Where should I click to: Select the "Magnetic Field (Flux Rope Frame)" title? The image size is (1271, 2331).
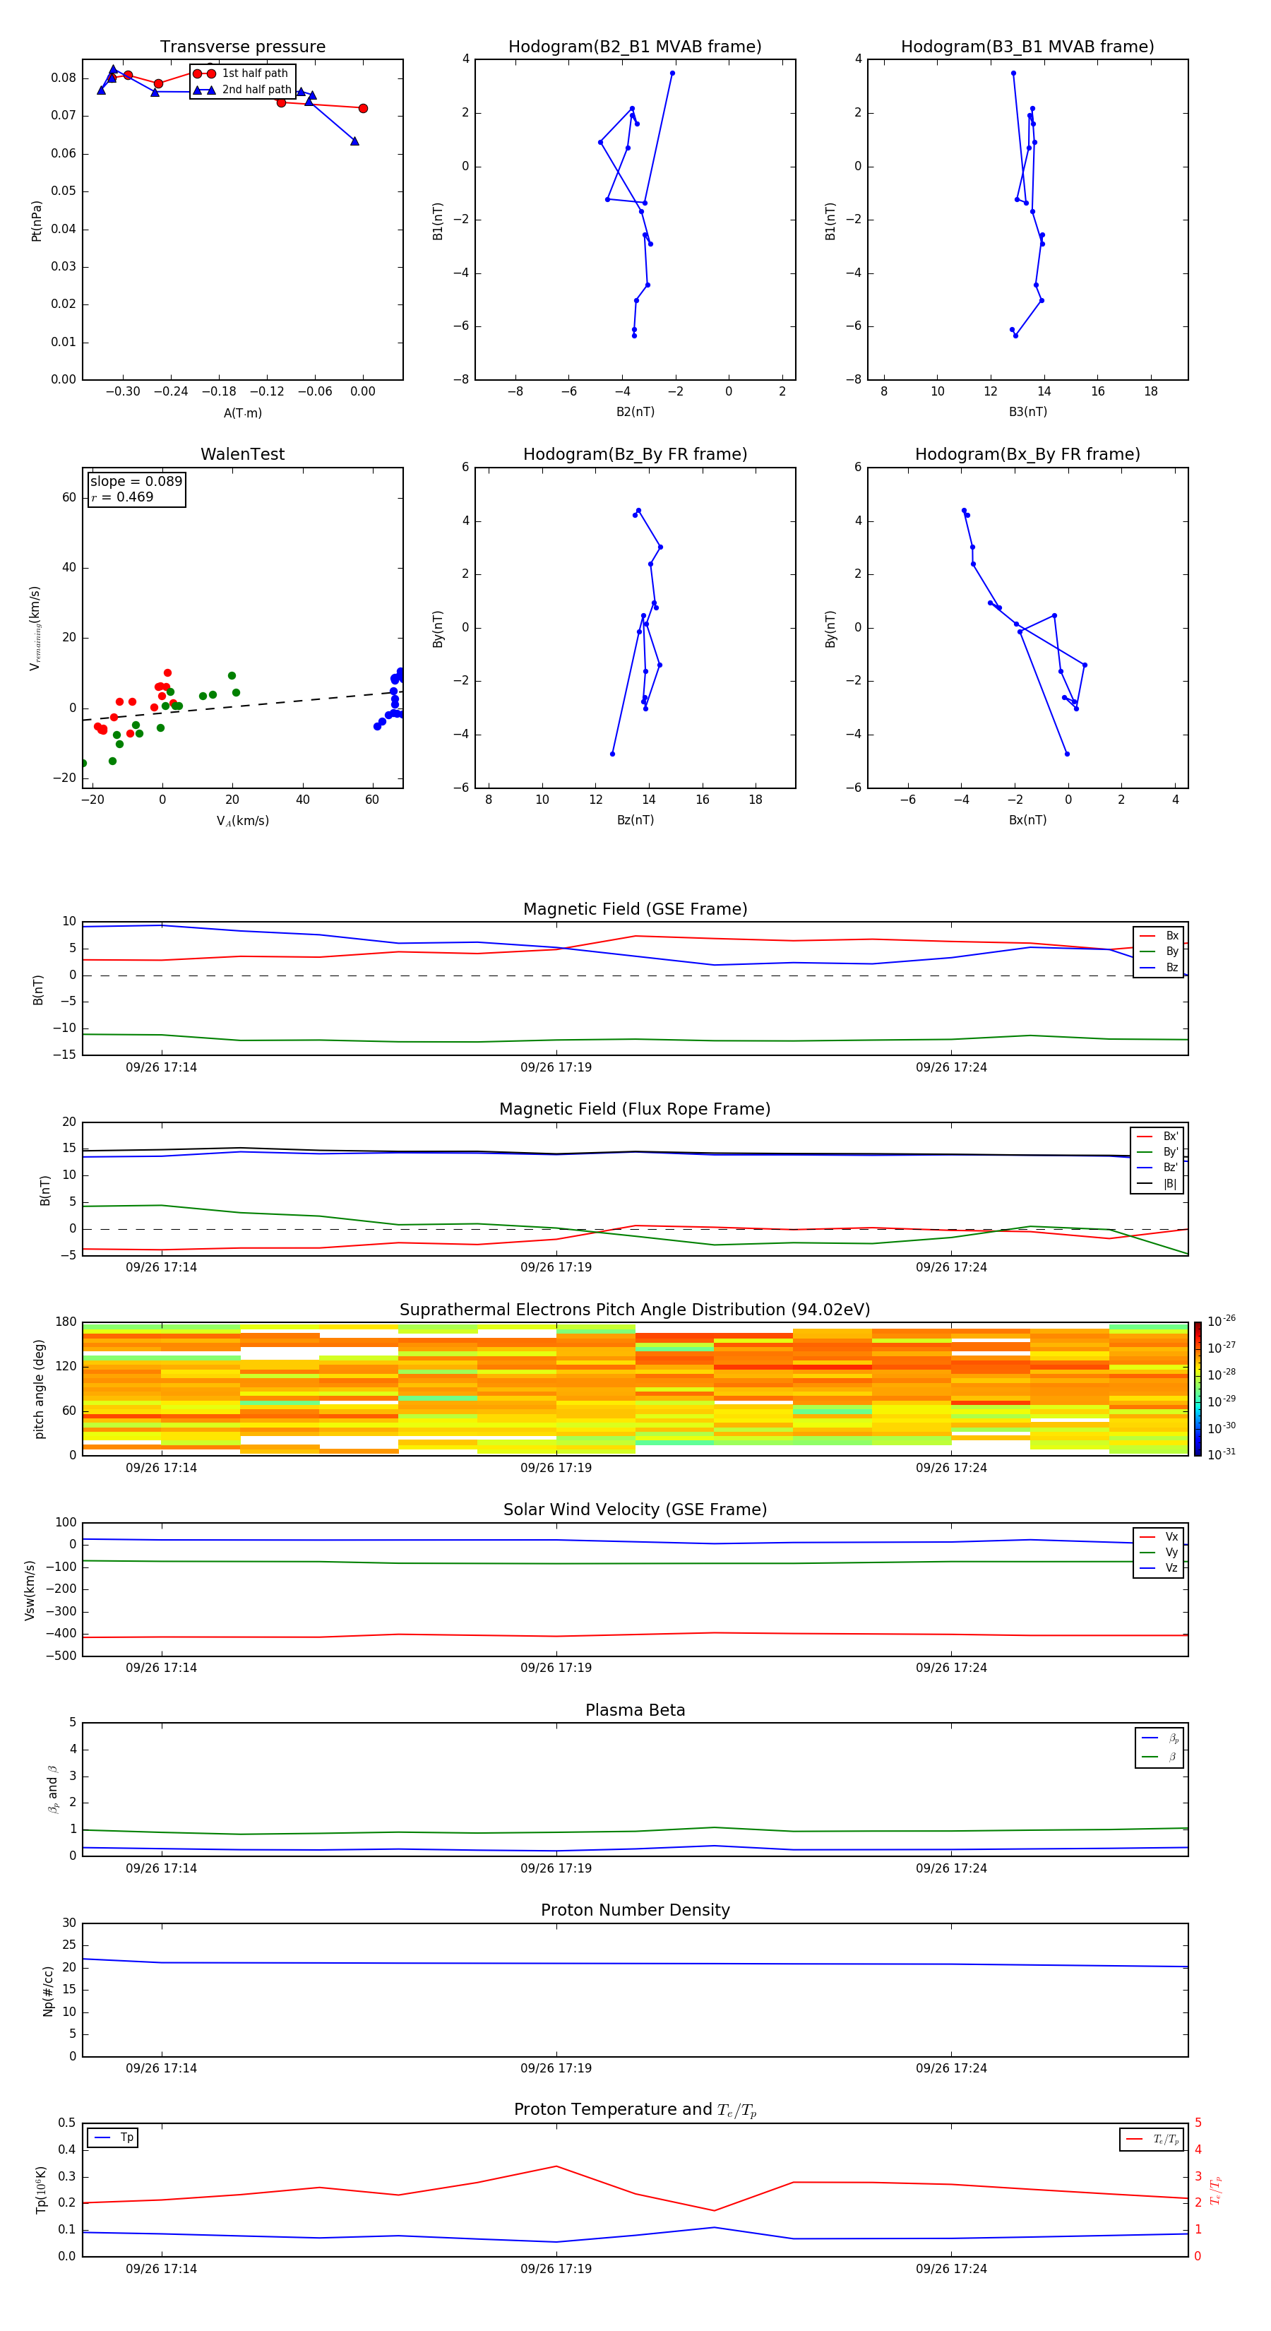(x=635, y=1110)
